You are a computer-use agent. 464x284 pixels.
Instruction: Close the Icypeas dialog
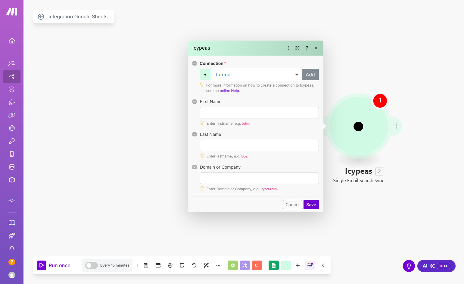316,48
